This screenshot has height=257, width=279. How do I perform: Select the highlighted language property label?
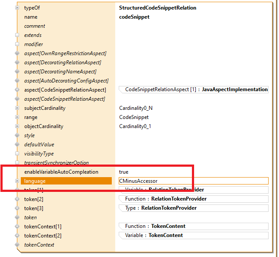click(35, 181)
